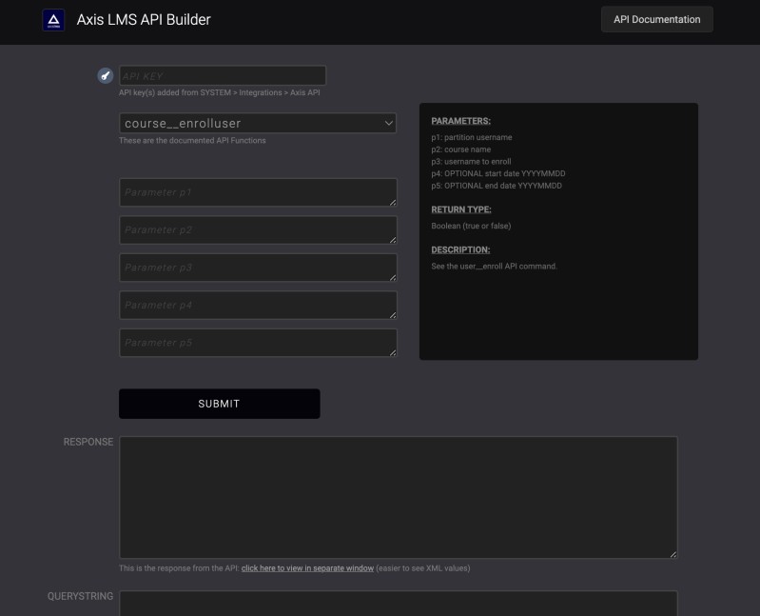This screenshot has height=616, width=760.
Task: Click the RETURN TYPE: heading
Action: click(461, 209)
